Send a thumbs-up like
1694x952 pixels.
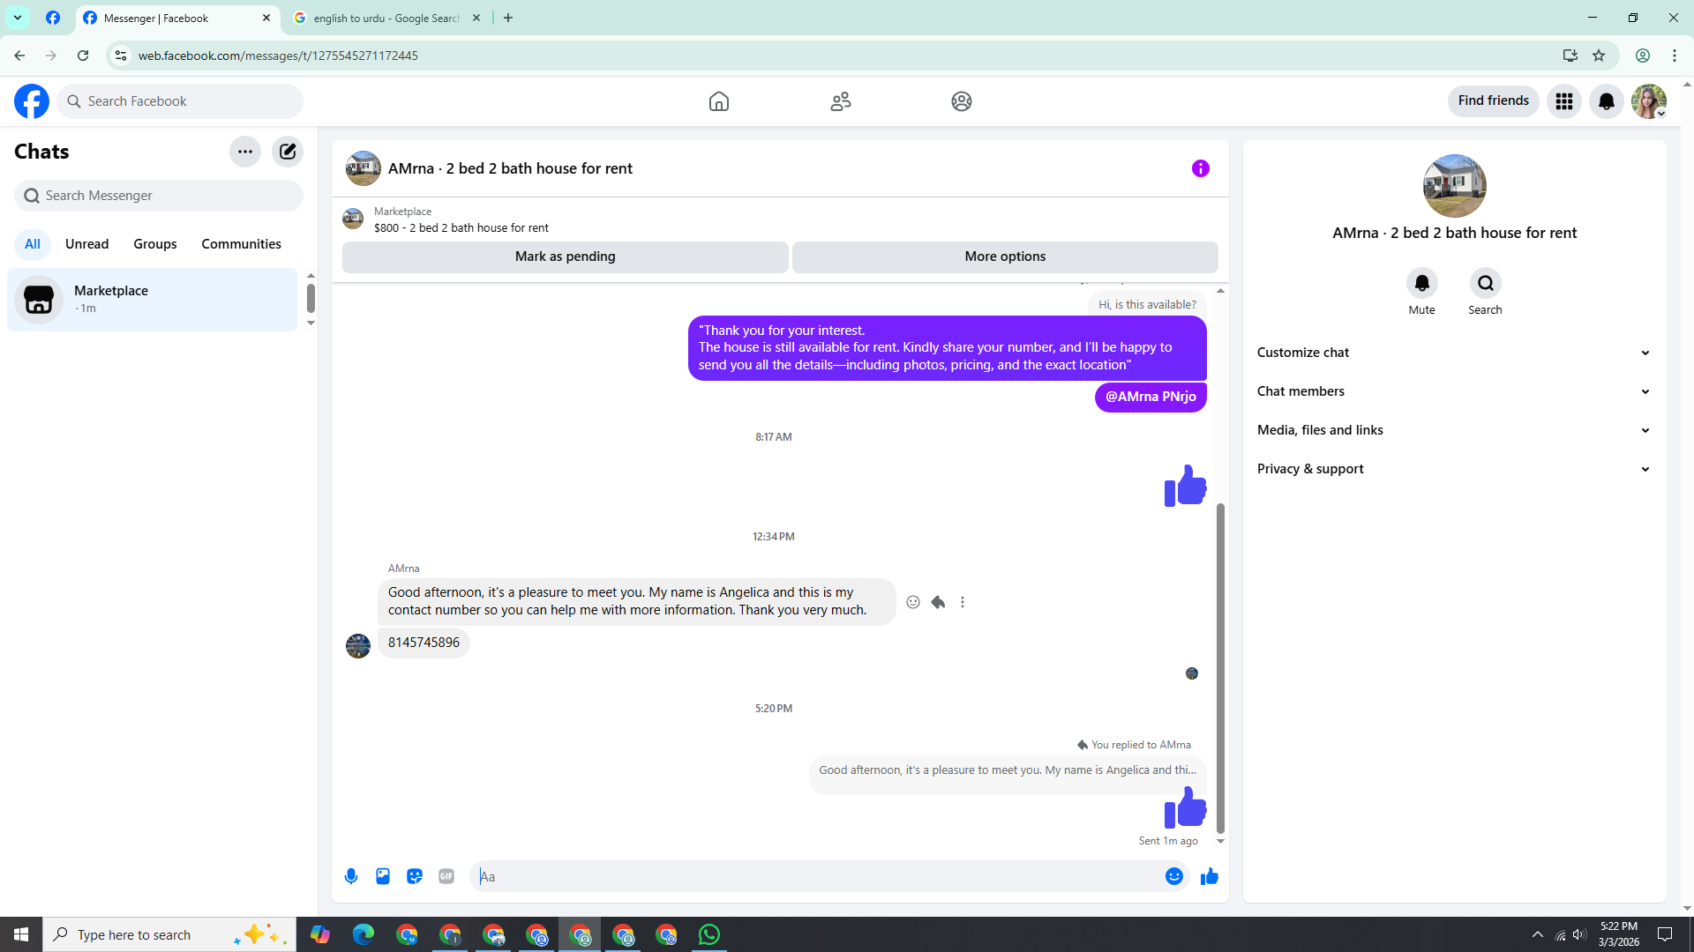1210,876
